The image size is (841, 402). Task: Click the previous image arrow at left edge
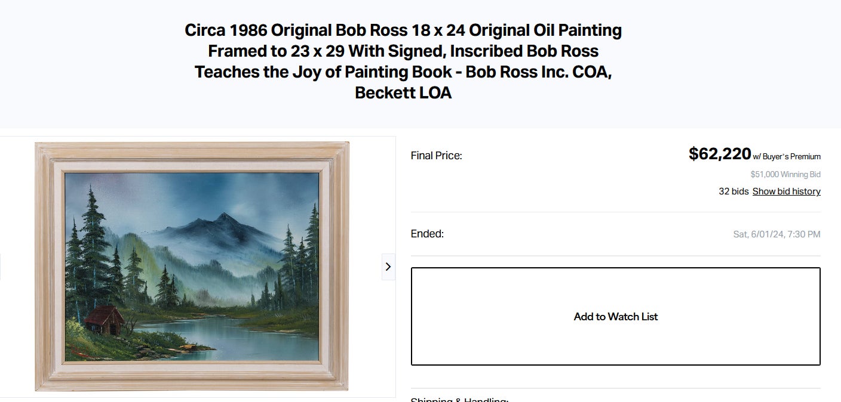coord(1,267)
